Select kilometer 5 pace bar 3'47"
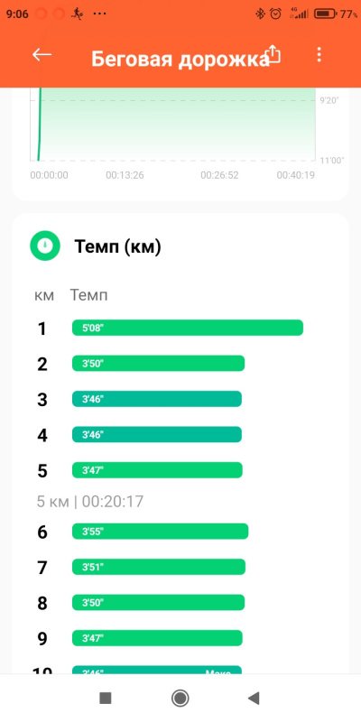 157,470
